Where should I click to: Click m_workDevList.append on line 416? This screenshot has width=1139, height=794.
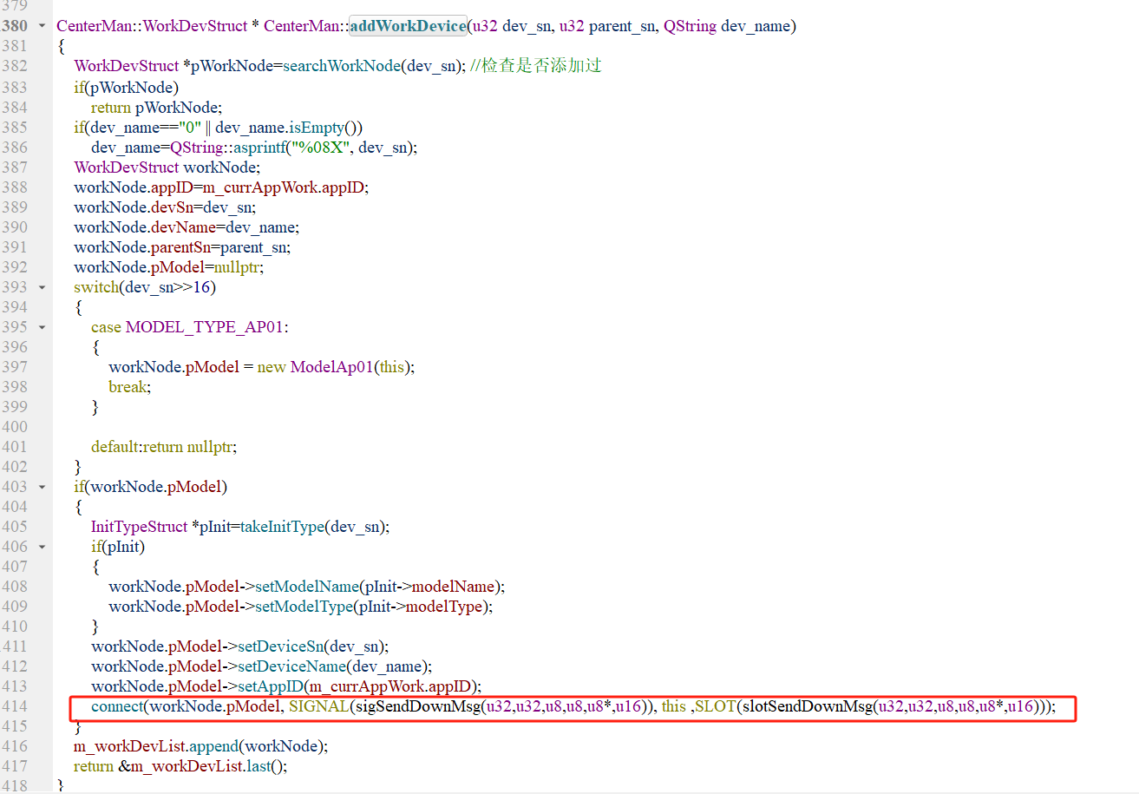(155, 746)
